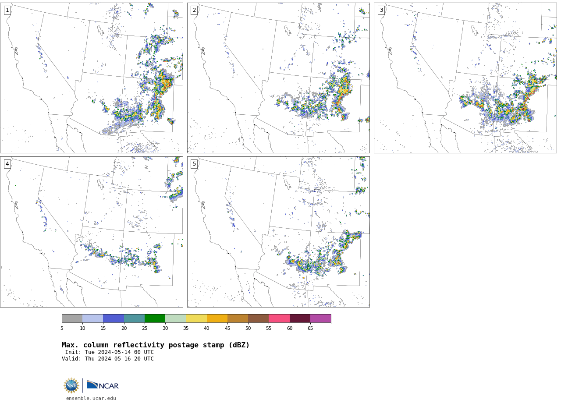The height and width of the screenshot is (403, 561).
Task: Click the pale green 30-35 dBZ swatch
Action: coord(176,318)
